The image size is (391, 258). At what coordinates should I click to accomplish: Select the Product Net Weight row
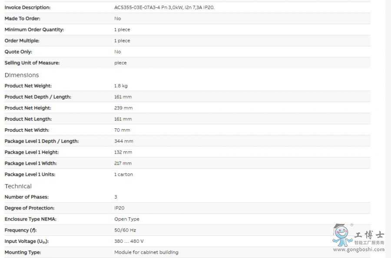tap(187, 86)
